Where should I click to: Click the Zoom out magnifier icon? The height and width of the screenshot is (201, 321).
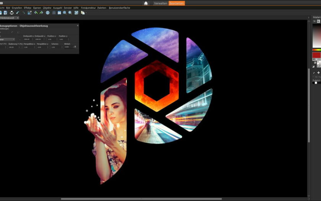65,13
